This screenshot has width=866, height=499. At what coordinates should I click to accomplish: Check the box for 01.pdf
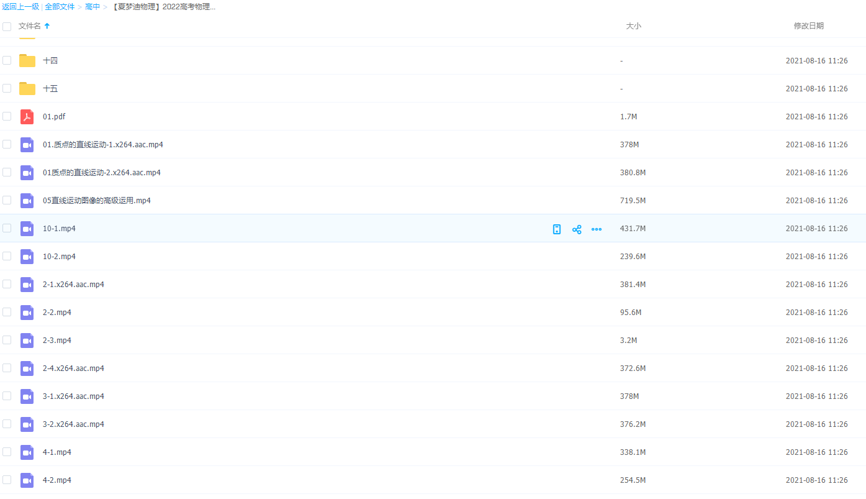[7, 116]
